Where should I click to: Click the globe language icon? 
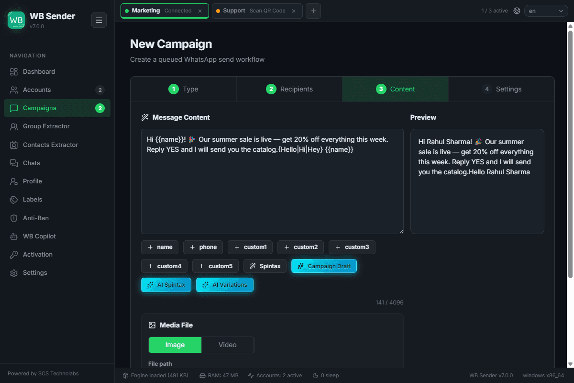point(517,11)
